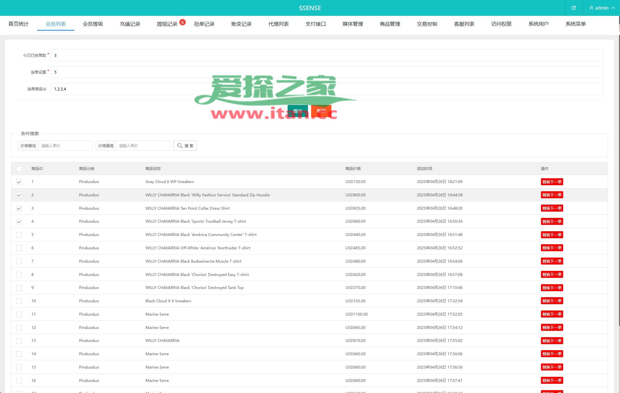
Task: Switch to the 会员等级 tab
Action: click(x=93, y=24)
